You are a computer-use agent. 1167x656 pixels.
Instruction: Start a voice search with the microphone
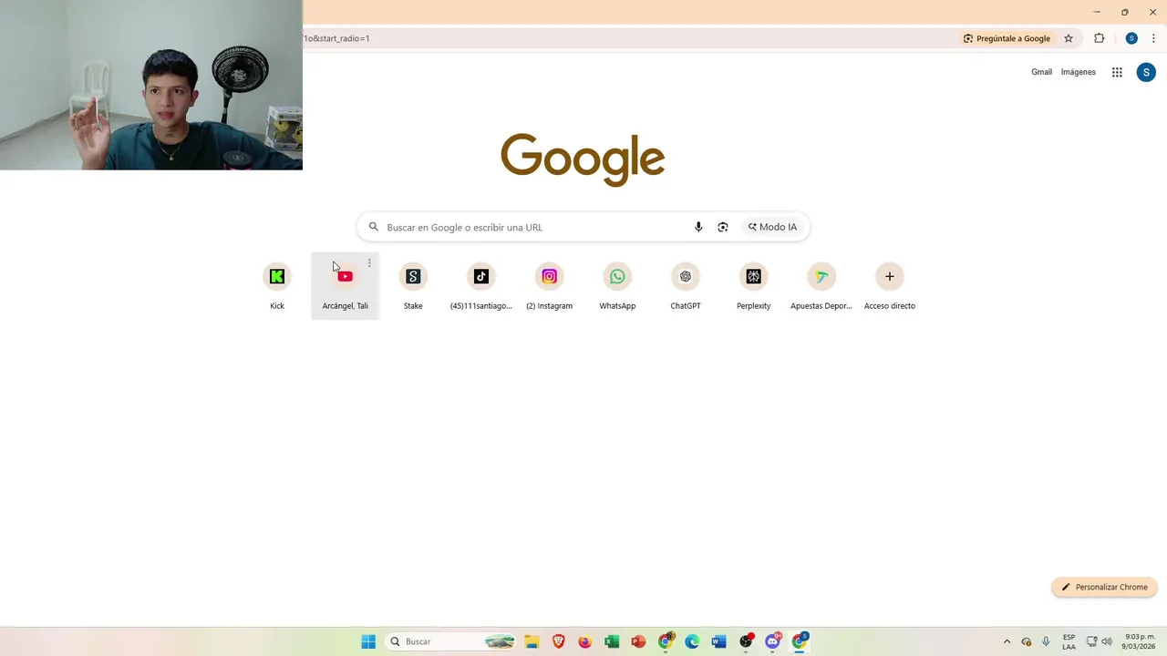(698, 227)
